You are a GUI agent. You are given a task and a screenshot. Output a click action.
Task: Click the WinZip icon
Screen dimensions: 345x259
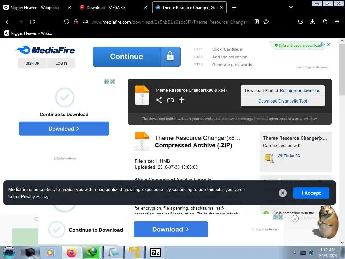coord(270,158)
